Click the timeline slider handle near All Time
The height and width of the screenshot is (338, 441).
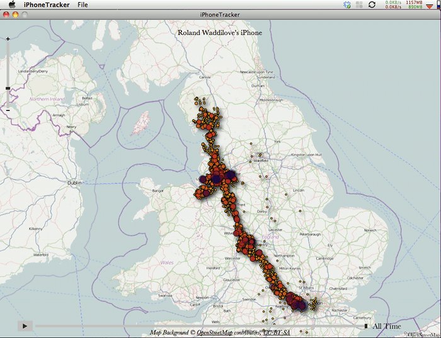366,326
